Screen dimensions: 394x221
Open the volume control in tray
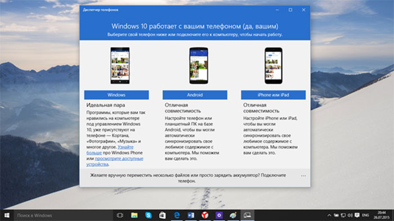350,215
